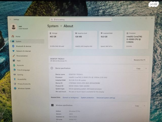Image resolution: width=162 pixels, height=122 pixels.
Task: Open Advanced system settings link
Action: (106, 98)
